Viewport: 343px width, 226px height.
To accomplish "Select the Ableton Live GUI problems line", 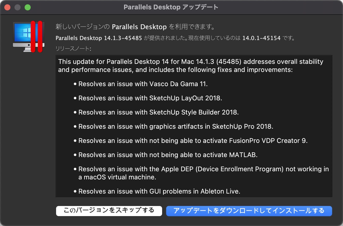I will pos(159,191).
